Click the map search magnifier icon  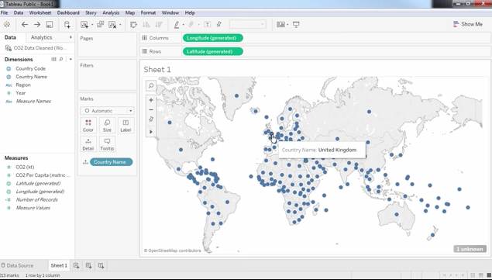pos(151,85)
